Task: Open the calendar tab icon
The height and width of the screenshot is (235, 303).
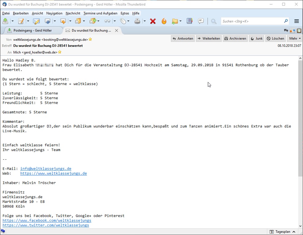Action: [292, 31]
